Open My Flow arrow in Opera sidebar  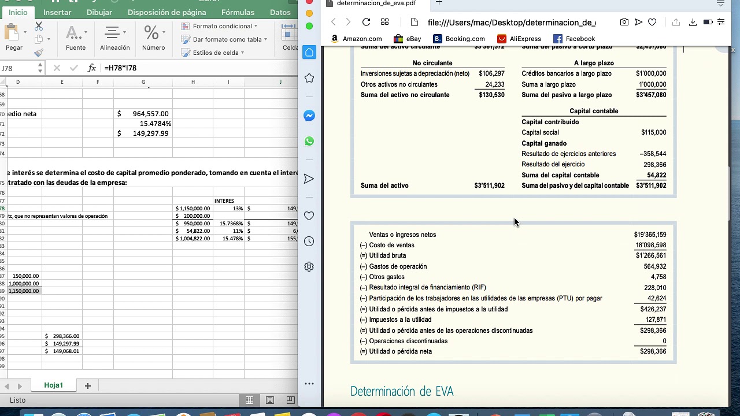(309, 179)
